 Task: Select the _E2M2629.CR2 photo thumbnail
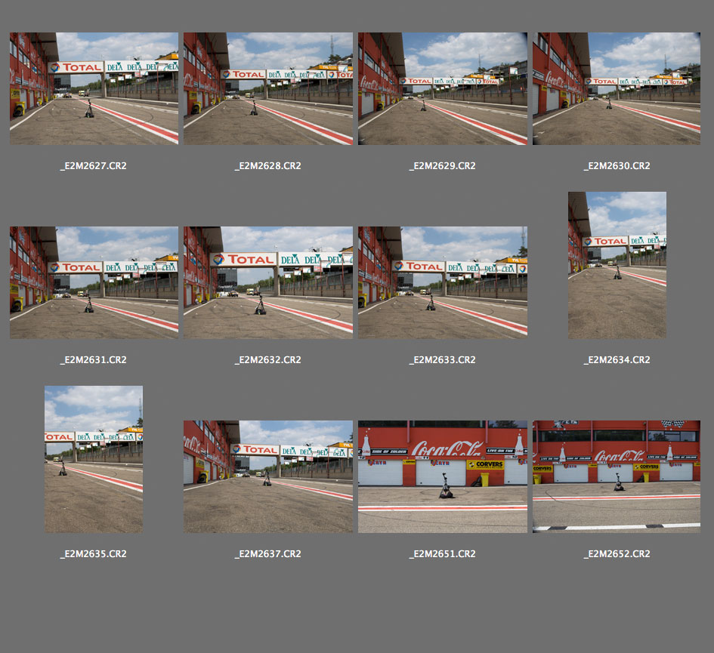coord(443,88)
